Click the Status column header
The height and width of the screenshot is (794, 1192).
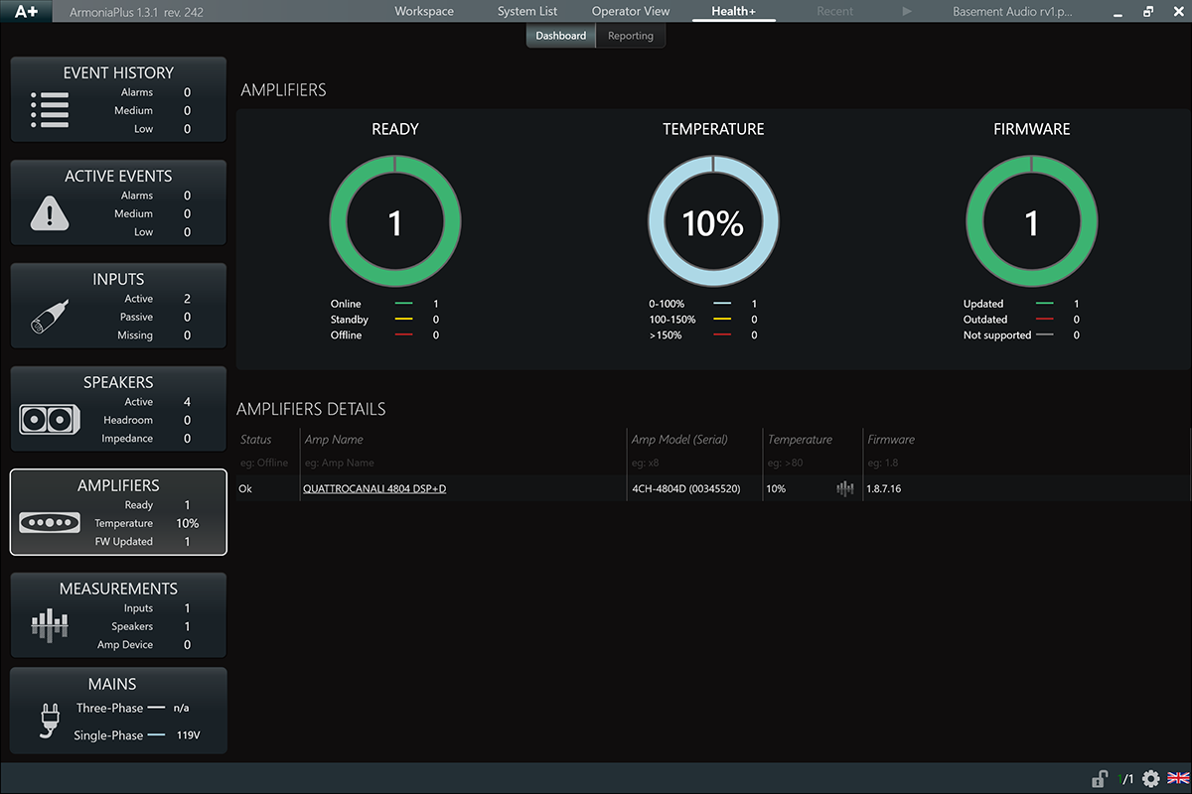[255, 440]
